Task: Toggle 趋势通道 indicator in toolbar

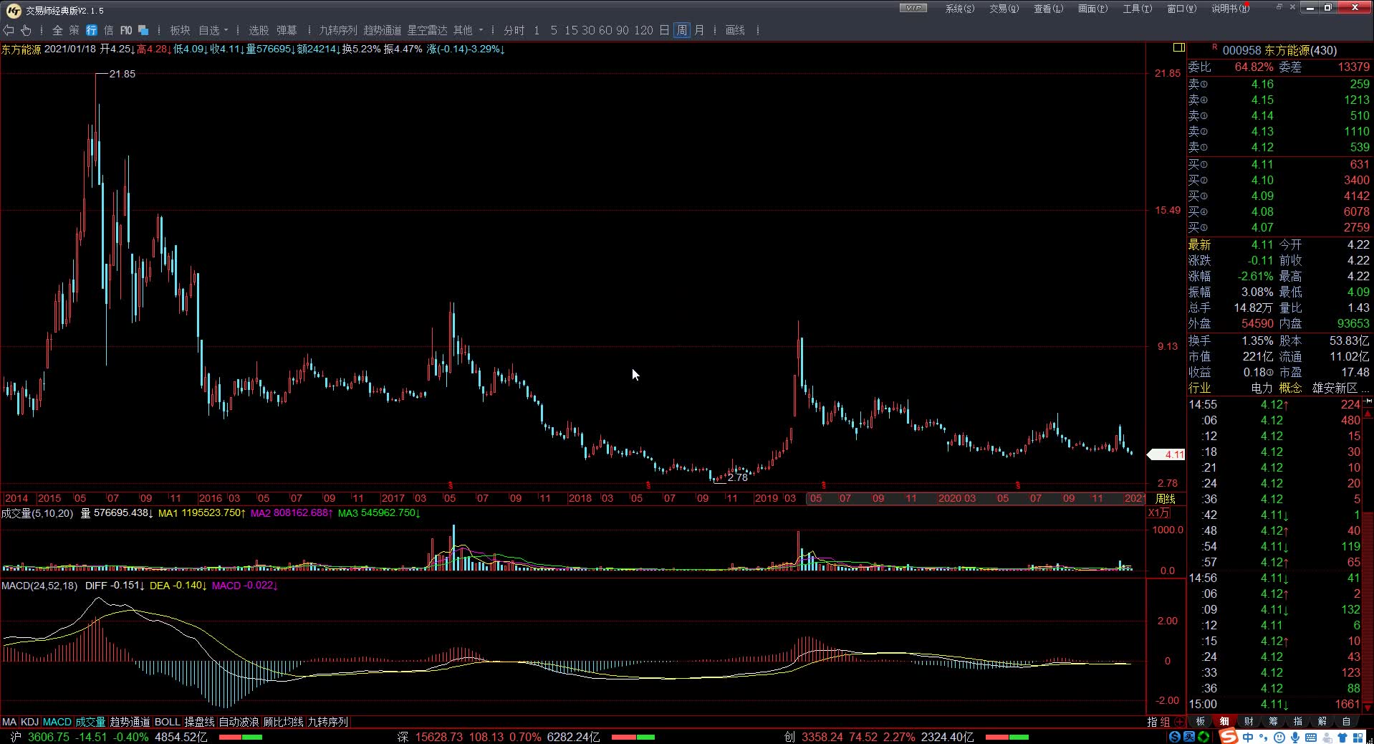Action: [383, 30]
